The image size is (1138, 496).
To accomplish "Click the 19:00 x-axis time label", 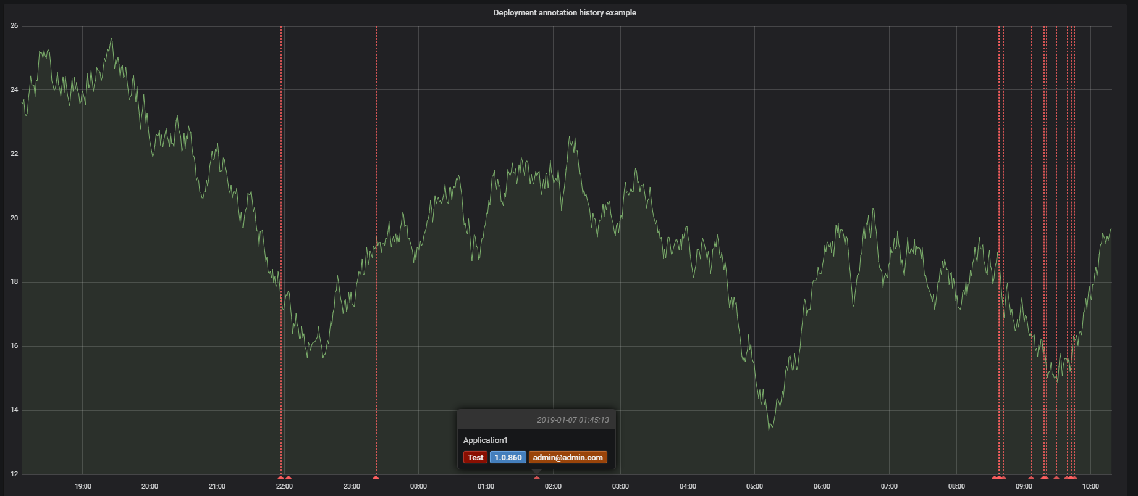I will [83, 486].
